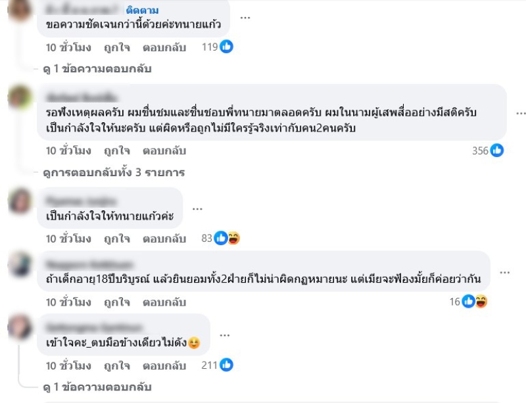The height and width of the screenshot is (403, 526).
Task: Open options menu for the 18-year-old comment
Action: point(505,272)
